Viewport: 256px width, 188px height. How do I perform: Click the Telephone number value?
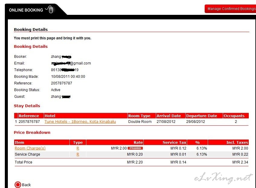[65, 70]
